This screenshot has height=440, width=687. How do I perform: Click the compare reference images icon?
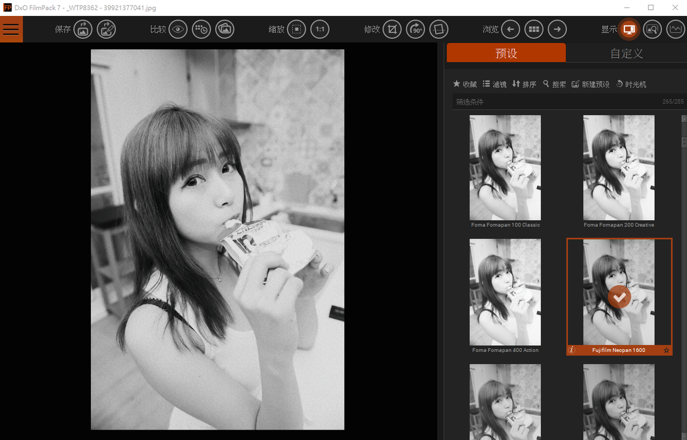pos(225,29)
